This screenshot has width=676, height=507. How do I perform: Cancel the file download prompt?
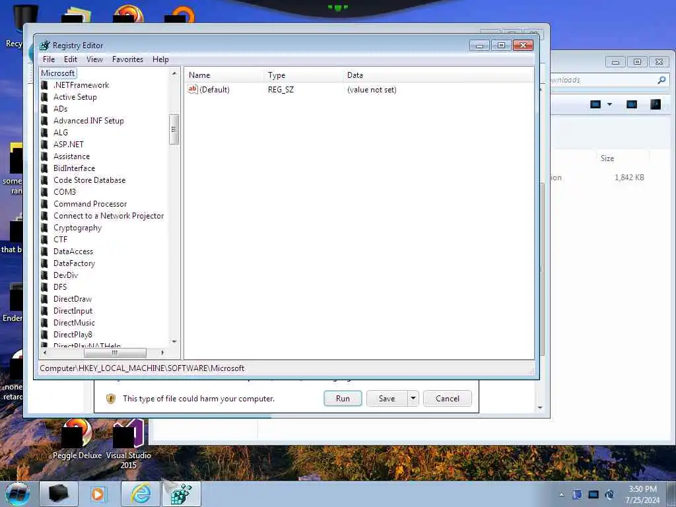pyautogui.click(x=448, y=399)
